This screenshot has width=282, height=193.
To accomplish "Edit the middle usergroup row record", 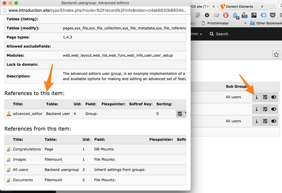I will tap(265, 109).
